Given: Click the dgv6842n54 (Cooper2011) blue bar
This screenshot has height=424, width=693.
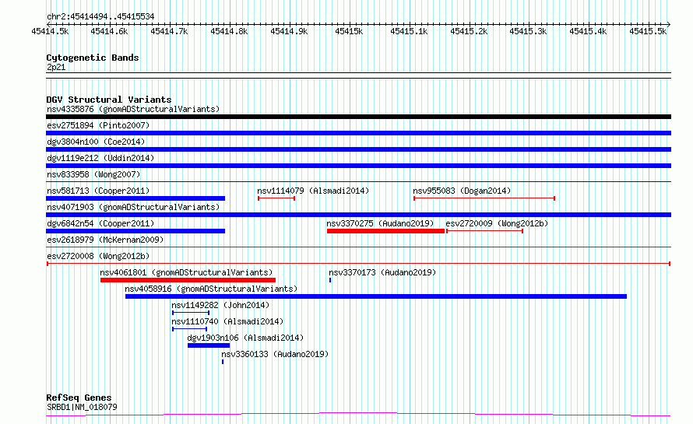Looking at the screenshot, I should 135,231.
